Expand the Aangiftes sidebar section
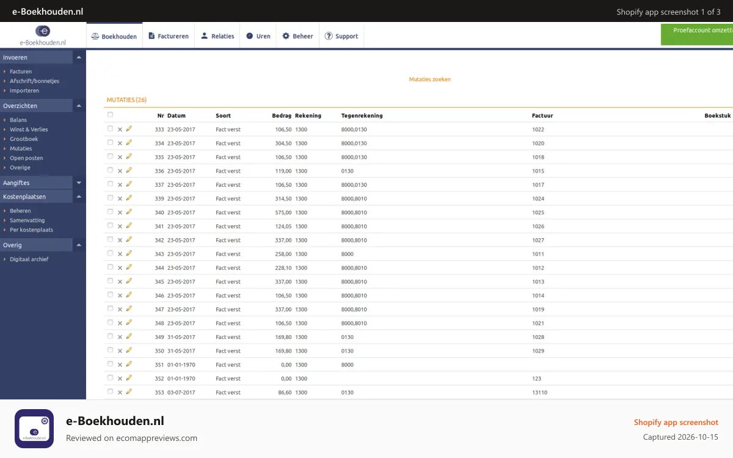The width and height of the screenshot is (733, 458). pyautogui.click(x=79, y=183)
